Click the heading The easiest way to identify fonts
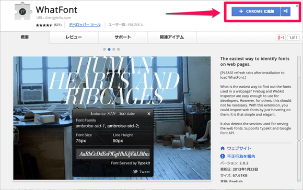The image size is (303, 190). point(255,62)
